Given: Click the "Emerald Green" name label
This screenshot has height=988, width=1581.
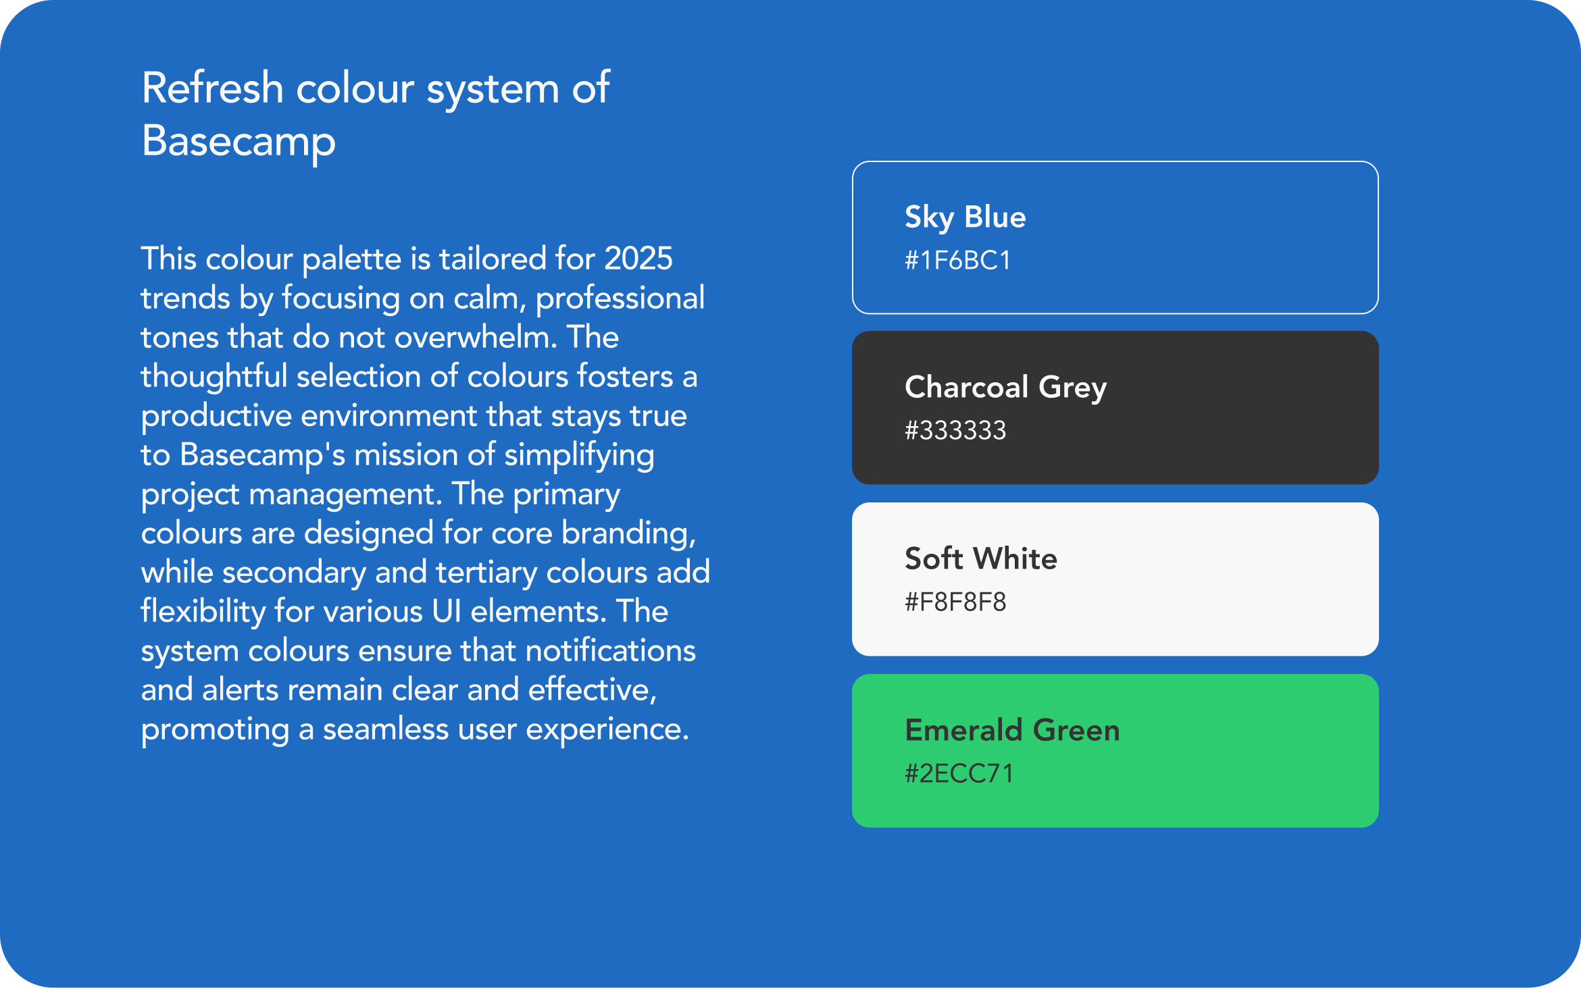Looking at the screenshot, I should click(1012, 730).
